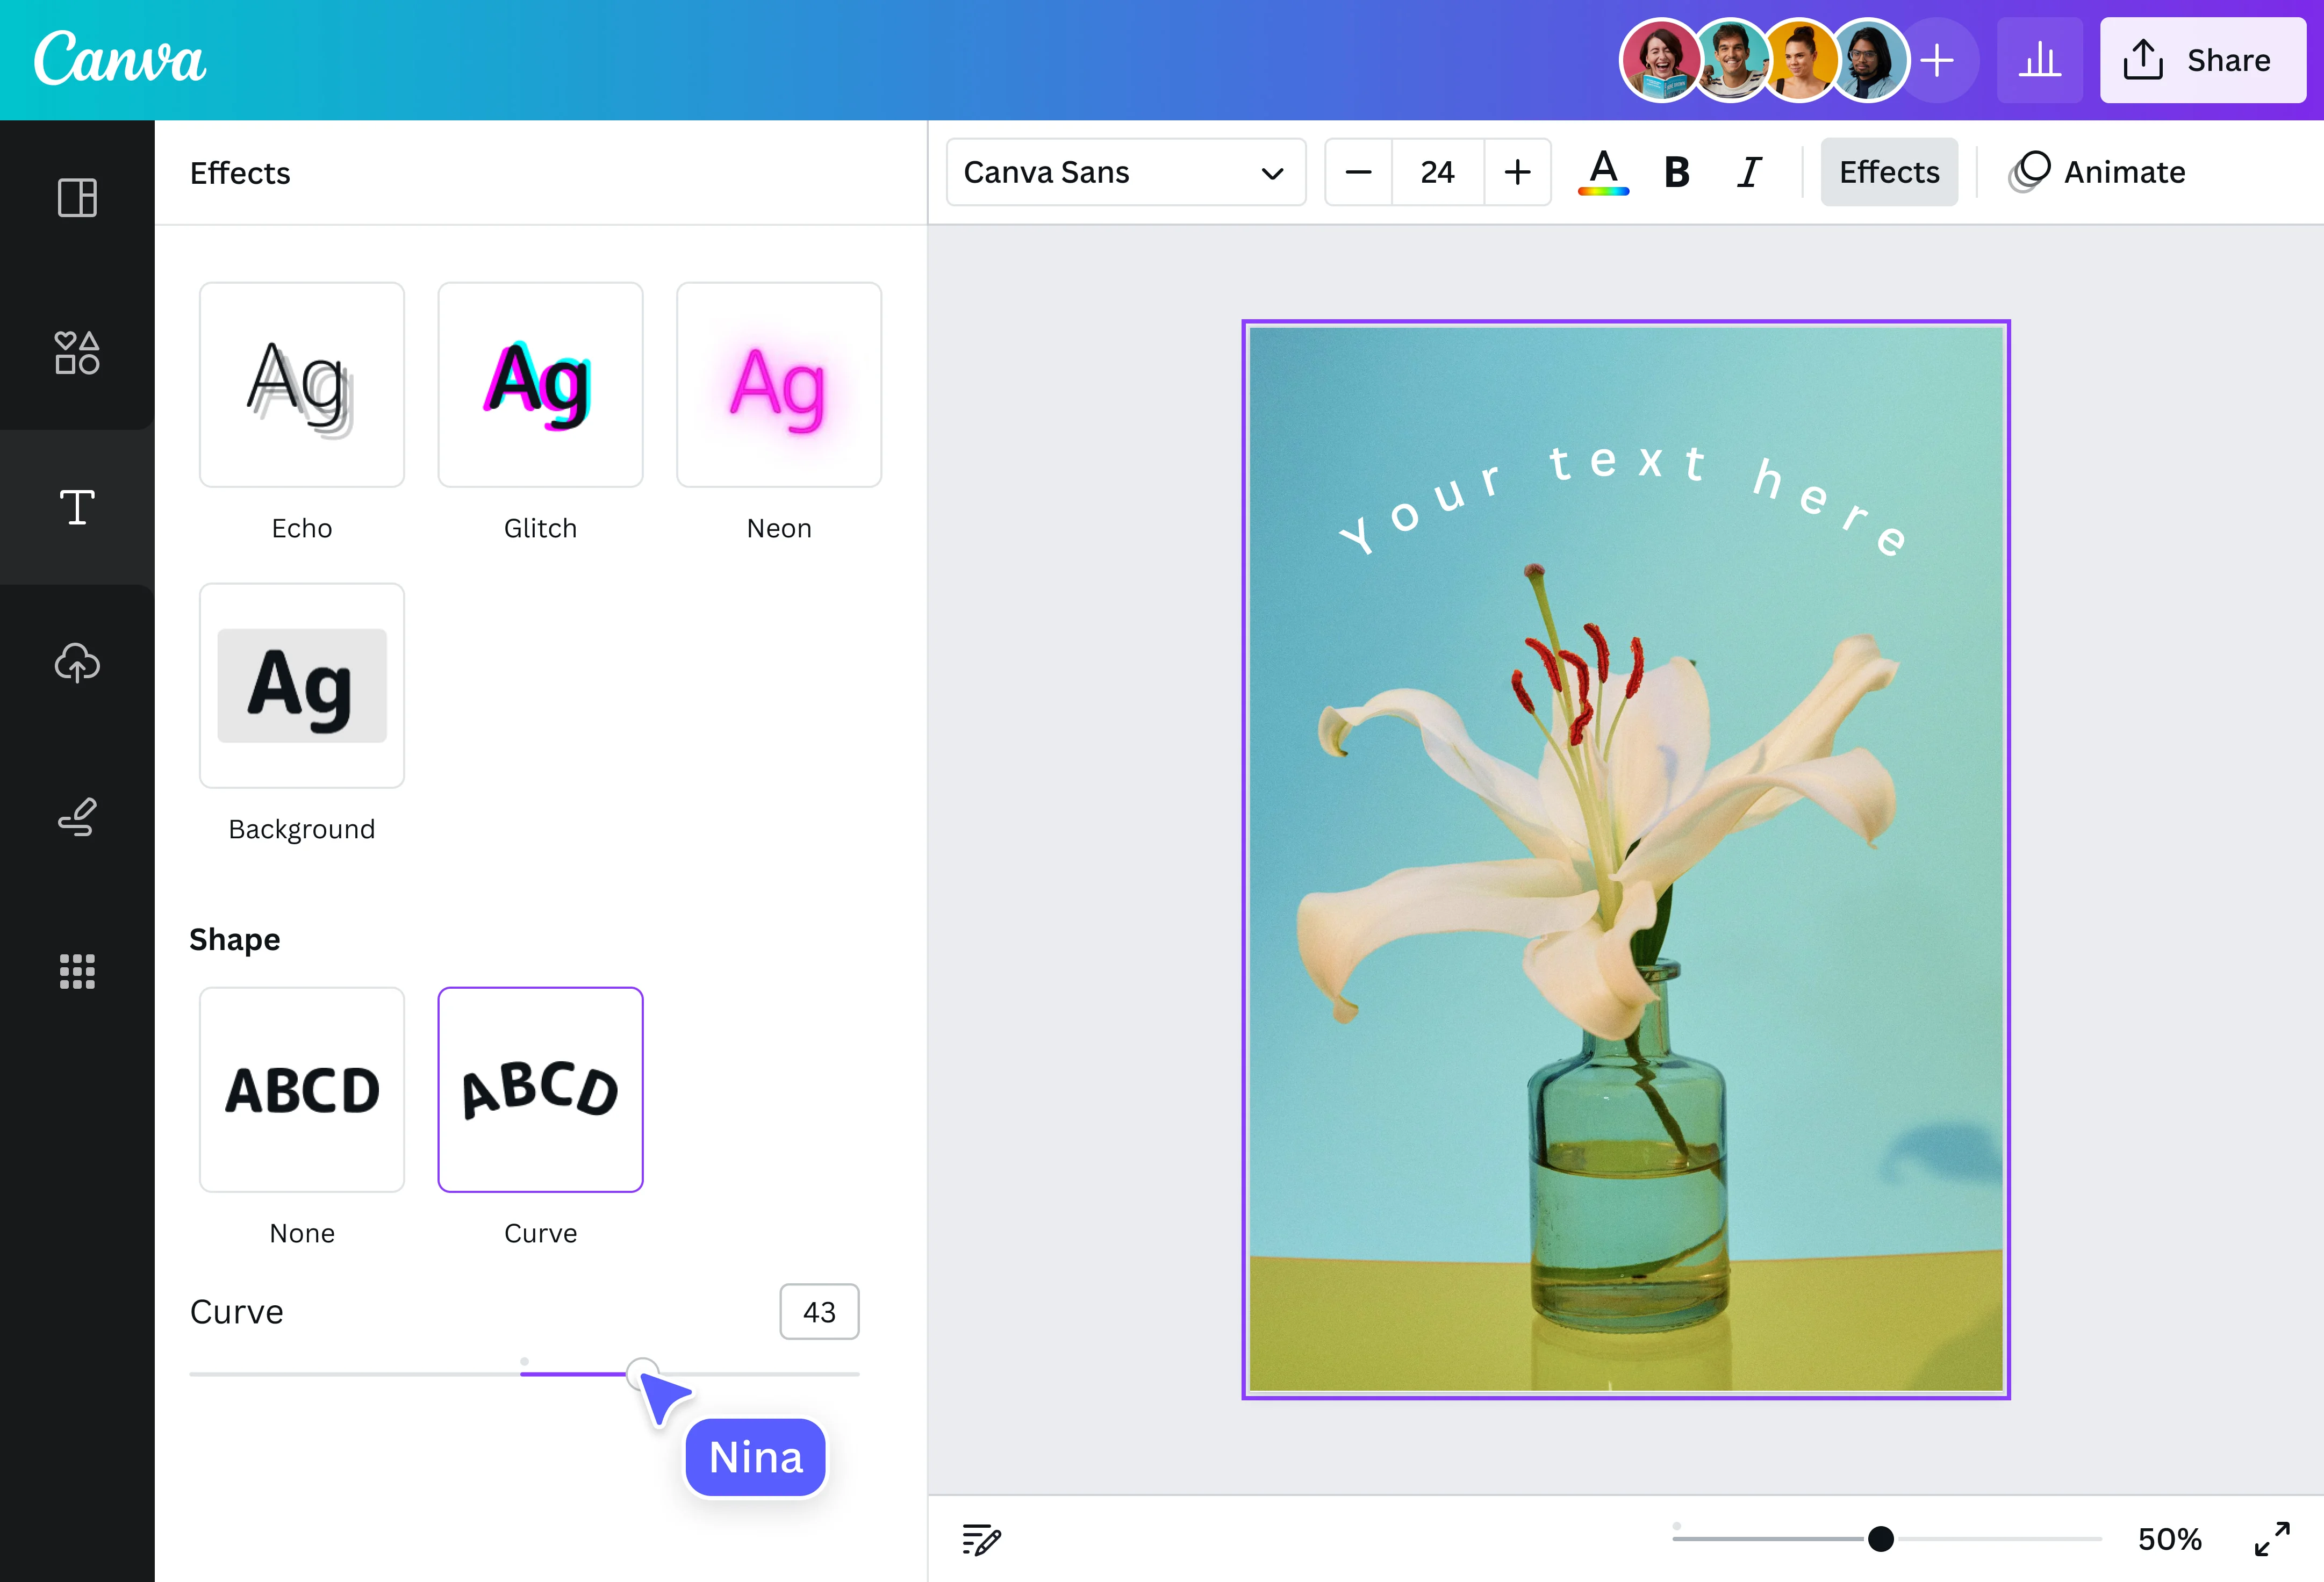
Task: Open the Apps panel
Action: pyautogui.click(x=77, y=971)
